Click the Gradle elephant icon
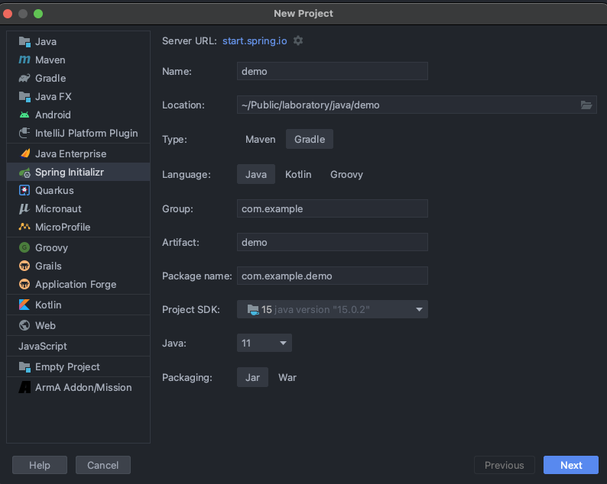Image resolution: width=607 pixels, height=484 pixels. [24, 79]
